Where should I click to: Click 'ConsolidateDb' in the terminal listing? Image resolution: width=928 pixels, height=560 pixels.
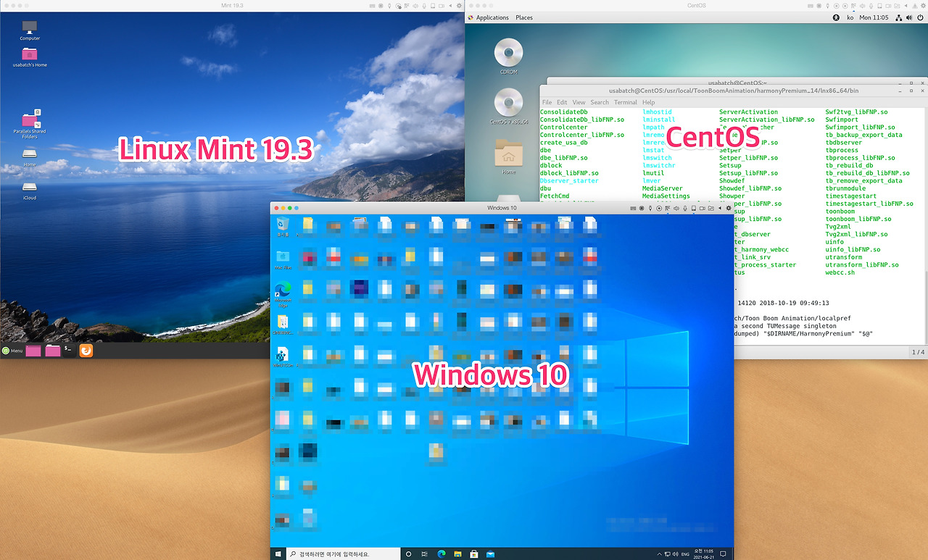564,112
